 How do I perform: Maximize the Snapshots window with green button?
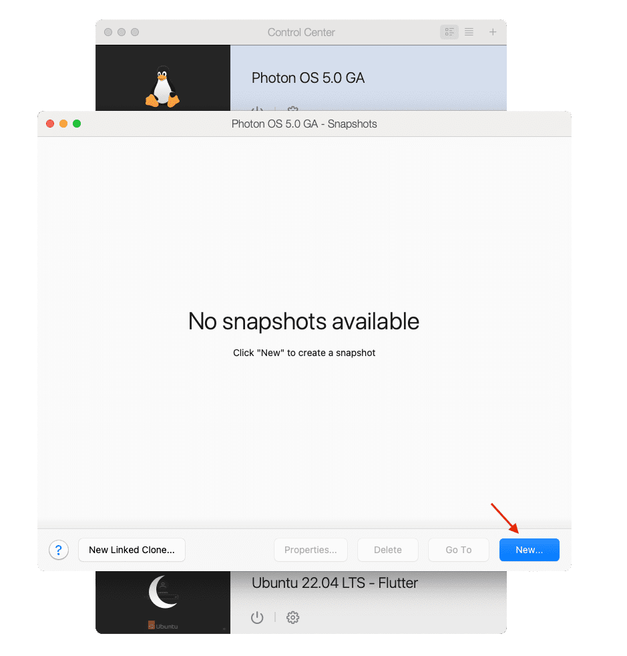coord(77,124)
